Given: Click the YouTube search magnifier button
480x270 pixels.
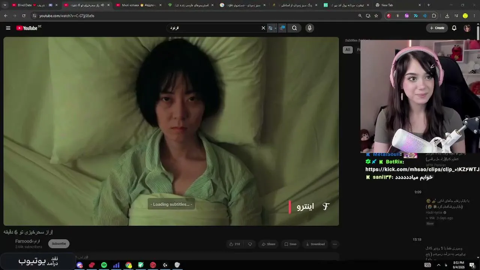Looking at the screenshot, I should click(294, 28).
